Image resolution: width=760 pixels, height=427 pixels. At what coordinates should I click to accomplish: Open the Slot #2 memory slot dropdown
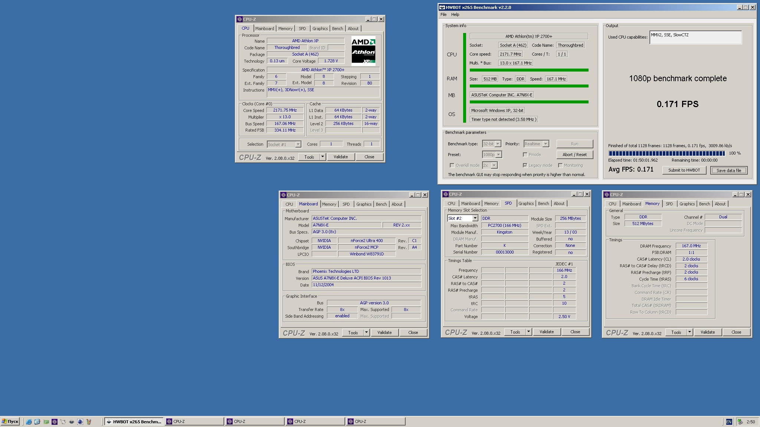475,218
